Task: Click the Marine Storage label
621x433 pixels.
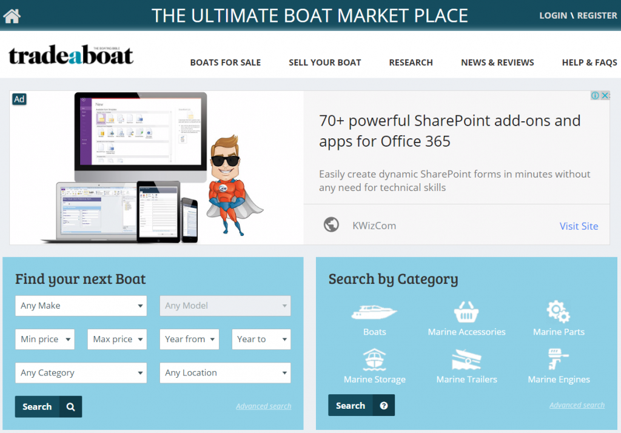Action: coord(375,380)
